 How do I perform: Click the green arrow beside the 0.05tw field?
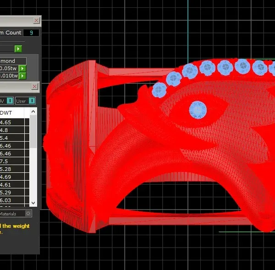pos(22,68)
